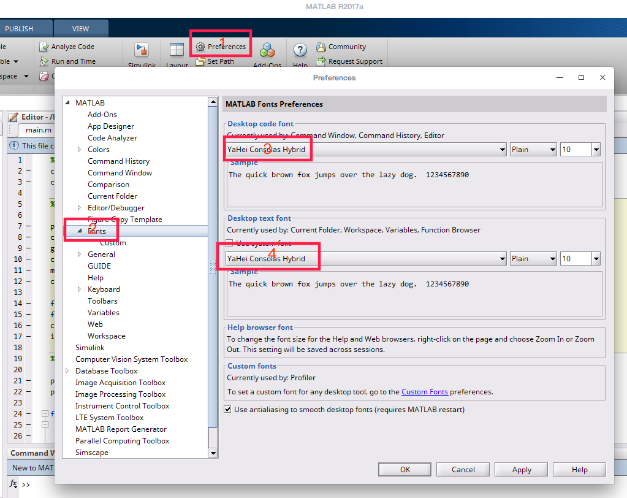Image resolution: width=627 pixels, height=498 pixels.
Task: Expand the Colors tree node
Action: click(x=79, y=149)
